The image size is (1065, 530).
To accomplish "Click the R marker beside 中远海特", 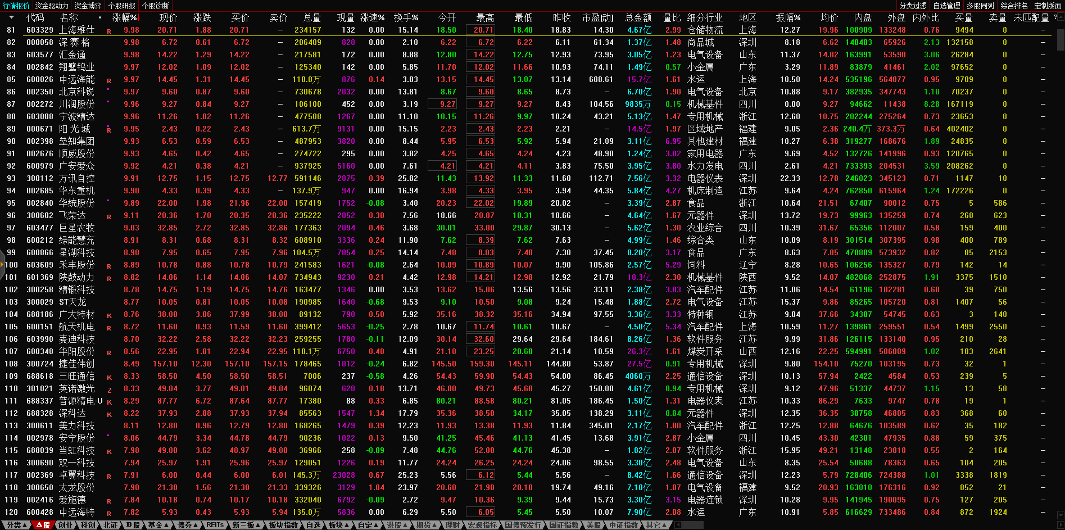I will point(109,514).
